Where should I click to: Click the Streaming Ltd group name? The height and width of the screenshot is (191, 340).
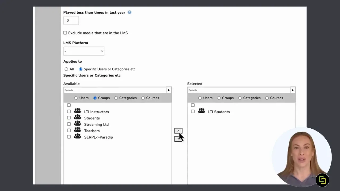(x=96, y=124)
